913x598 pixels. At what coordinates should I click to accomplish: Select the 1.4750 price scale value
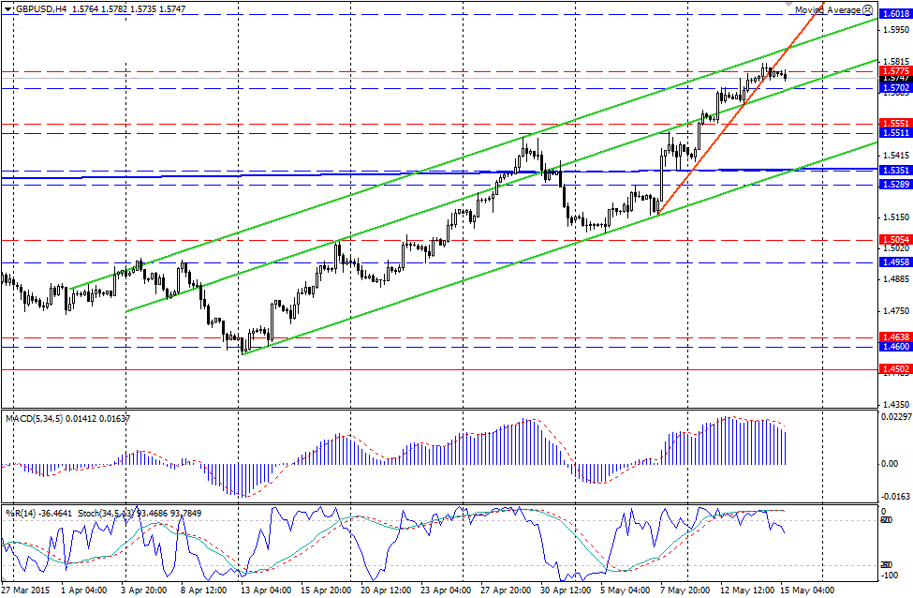click(896, 310)
